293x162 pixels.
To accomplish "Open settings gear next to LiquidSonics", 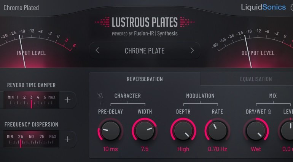I will click(291, 7).
